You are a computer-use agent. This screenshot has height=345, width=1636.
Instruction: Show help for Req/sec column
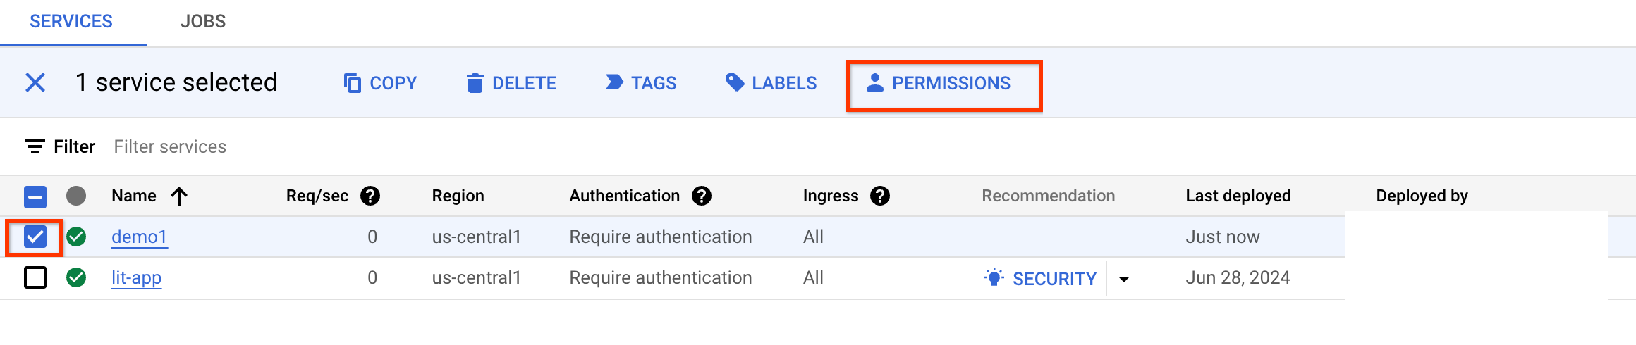coord(370,196)
